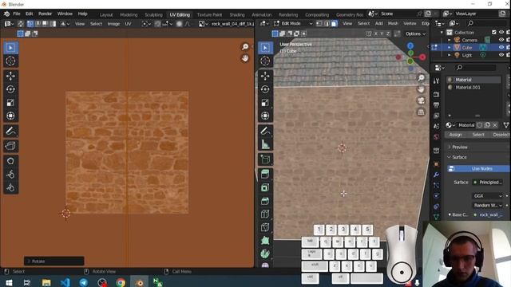Open the Modifiers wrench properties tab
Screen dimensions: 511x287
(x=437, y=175)
